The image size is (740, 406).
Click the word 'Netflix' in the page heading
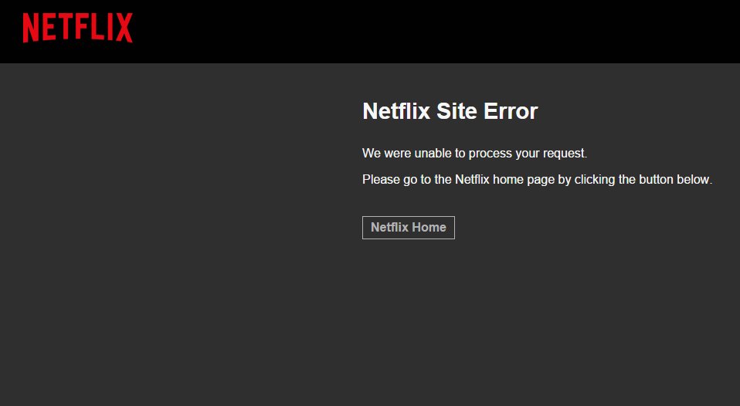pos(396,111)
